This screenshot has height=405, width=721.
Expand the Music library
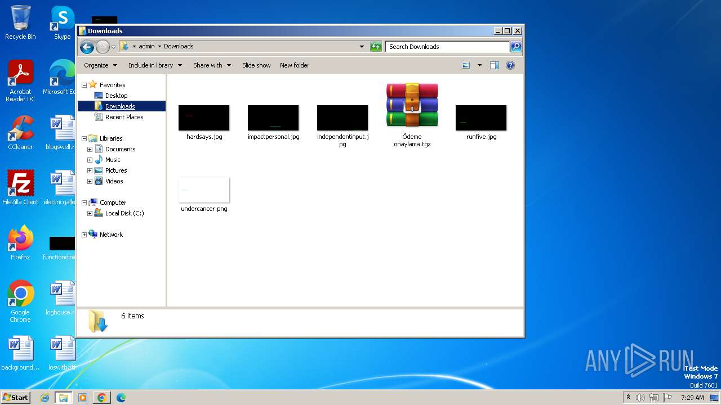pos(90,160)
